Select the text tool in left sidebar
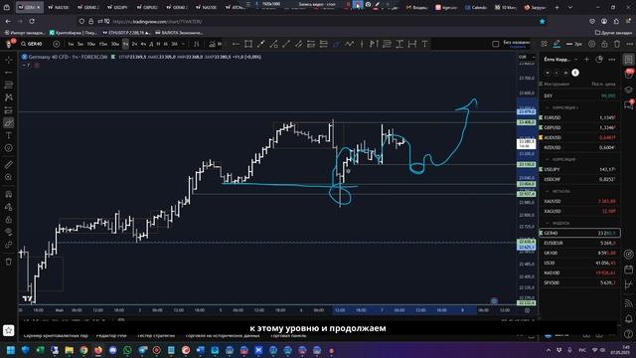The image size is (636, 358). coord(9,135)
